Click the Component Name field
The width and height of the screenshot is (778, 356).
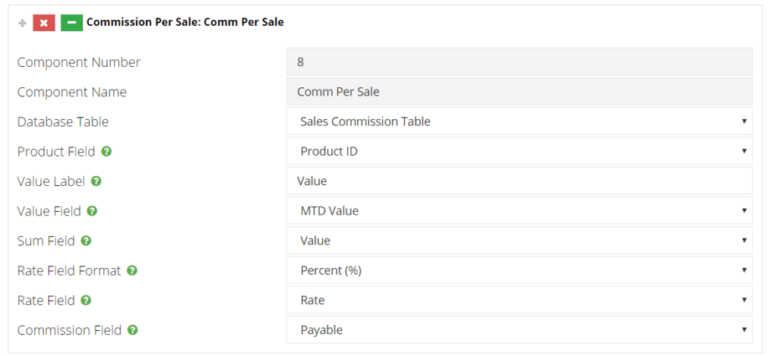click(520, 92)
